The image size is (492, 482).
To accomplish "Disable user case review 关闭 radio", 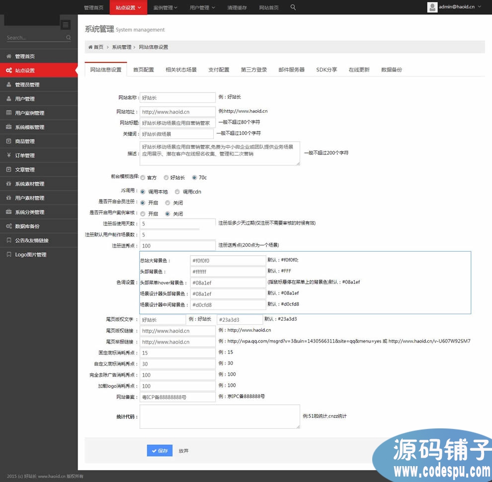I will (x=167, y=214).
